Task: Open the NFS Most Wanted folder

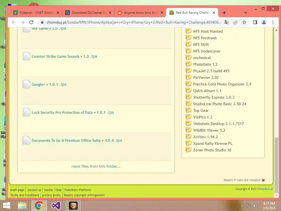Action: tap(208, 31)
